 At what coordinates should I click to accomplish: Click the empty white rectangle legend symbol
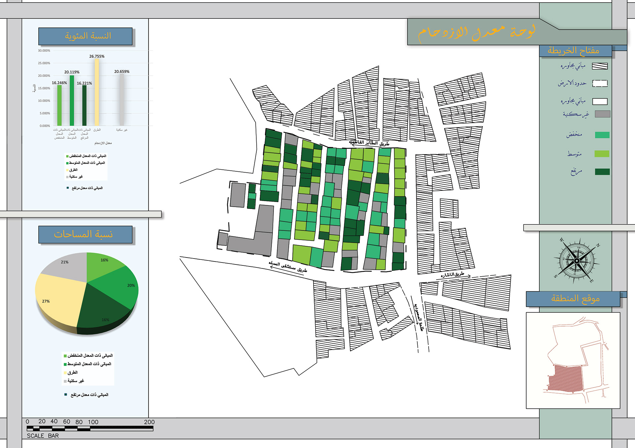click(600, 101)
